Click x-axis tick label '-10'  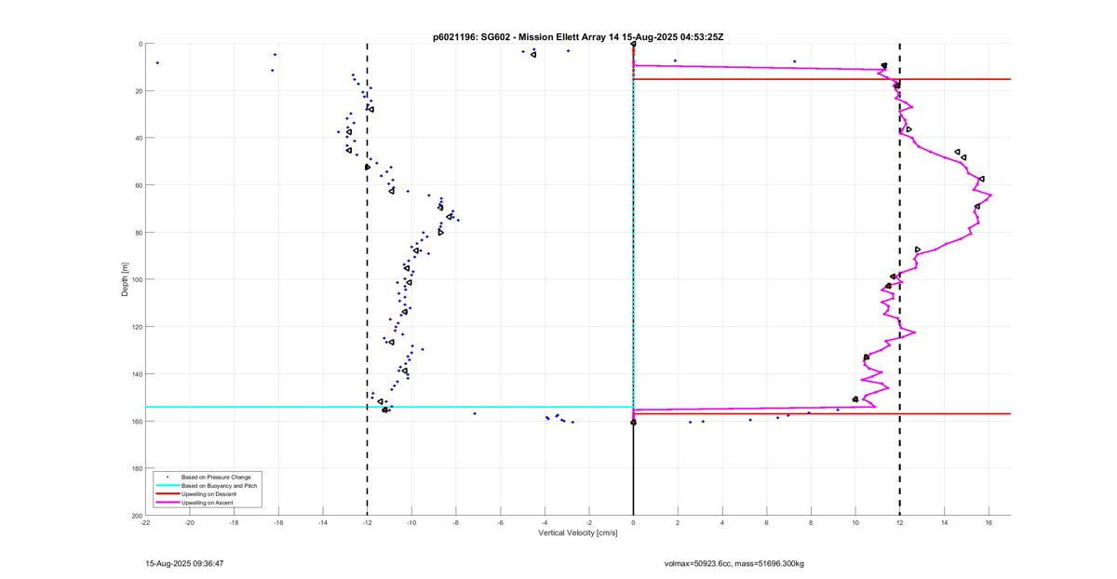411,523
